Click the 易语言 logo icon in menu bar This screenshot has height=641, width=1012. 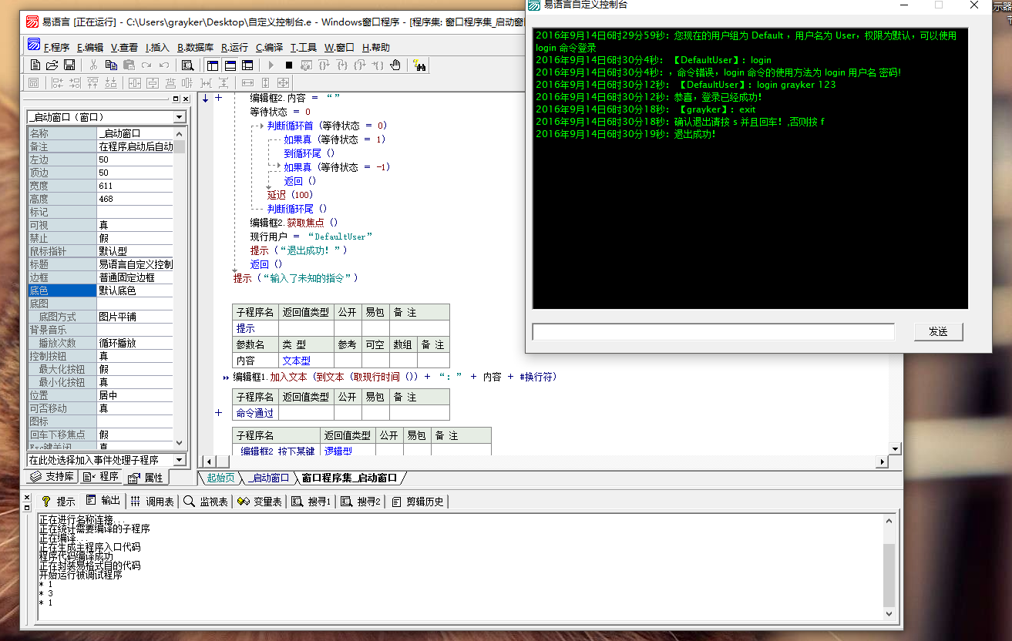pos(34,46)
